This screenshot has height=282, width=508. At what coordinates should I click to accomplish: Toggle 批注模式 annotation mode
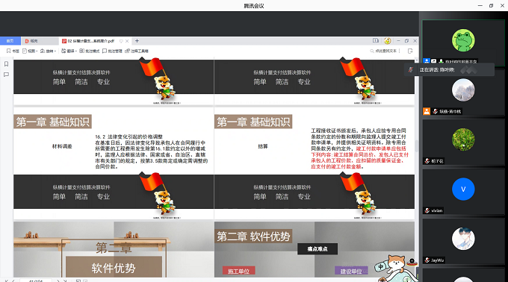90,51
